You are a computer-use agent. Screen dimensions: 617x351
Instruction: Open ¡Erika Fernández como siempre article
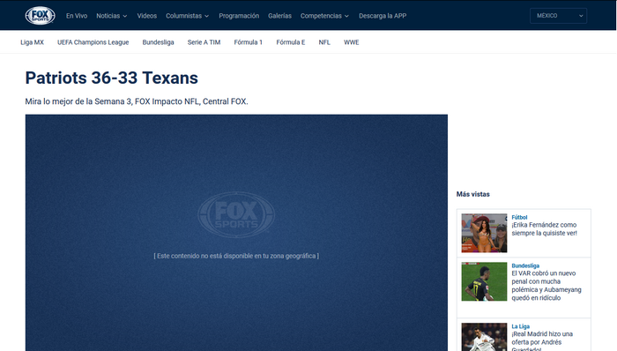544,229
